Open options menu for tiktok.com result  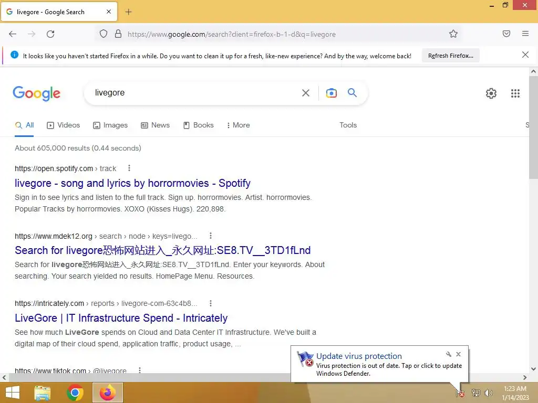pyautogui.click(x=139, y=370)
